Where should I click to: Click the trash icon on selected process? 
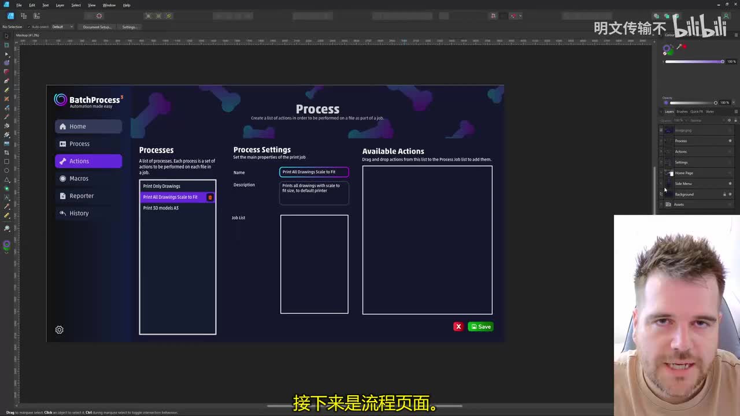(210, 198)
